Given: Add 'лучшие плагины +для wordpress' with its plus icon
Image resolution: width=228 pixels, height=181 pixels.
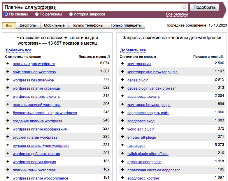Looking at the screenshot, I should point(8,145).
